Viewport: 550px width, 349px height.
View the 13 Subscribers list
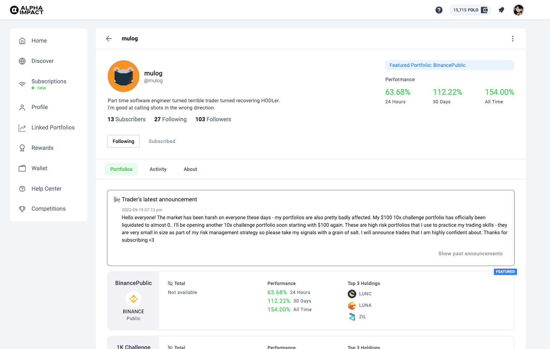click(126, 119)
